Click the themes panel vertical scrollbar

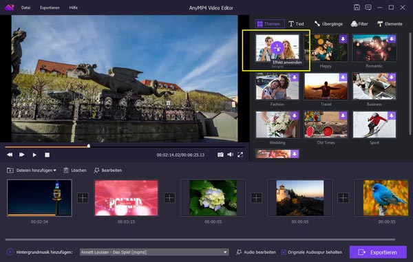[x=410, y=84]
